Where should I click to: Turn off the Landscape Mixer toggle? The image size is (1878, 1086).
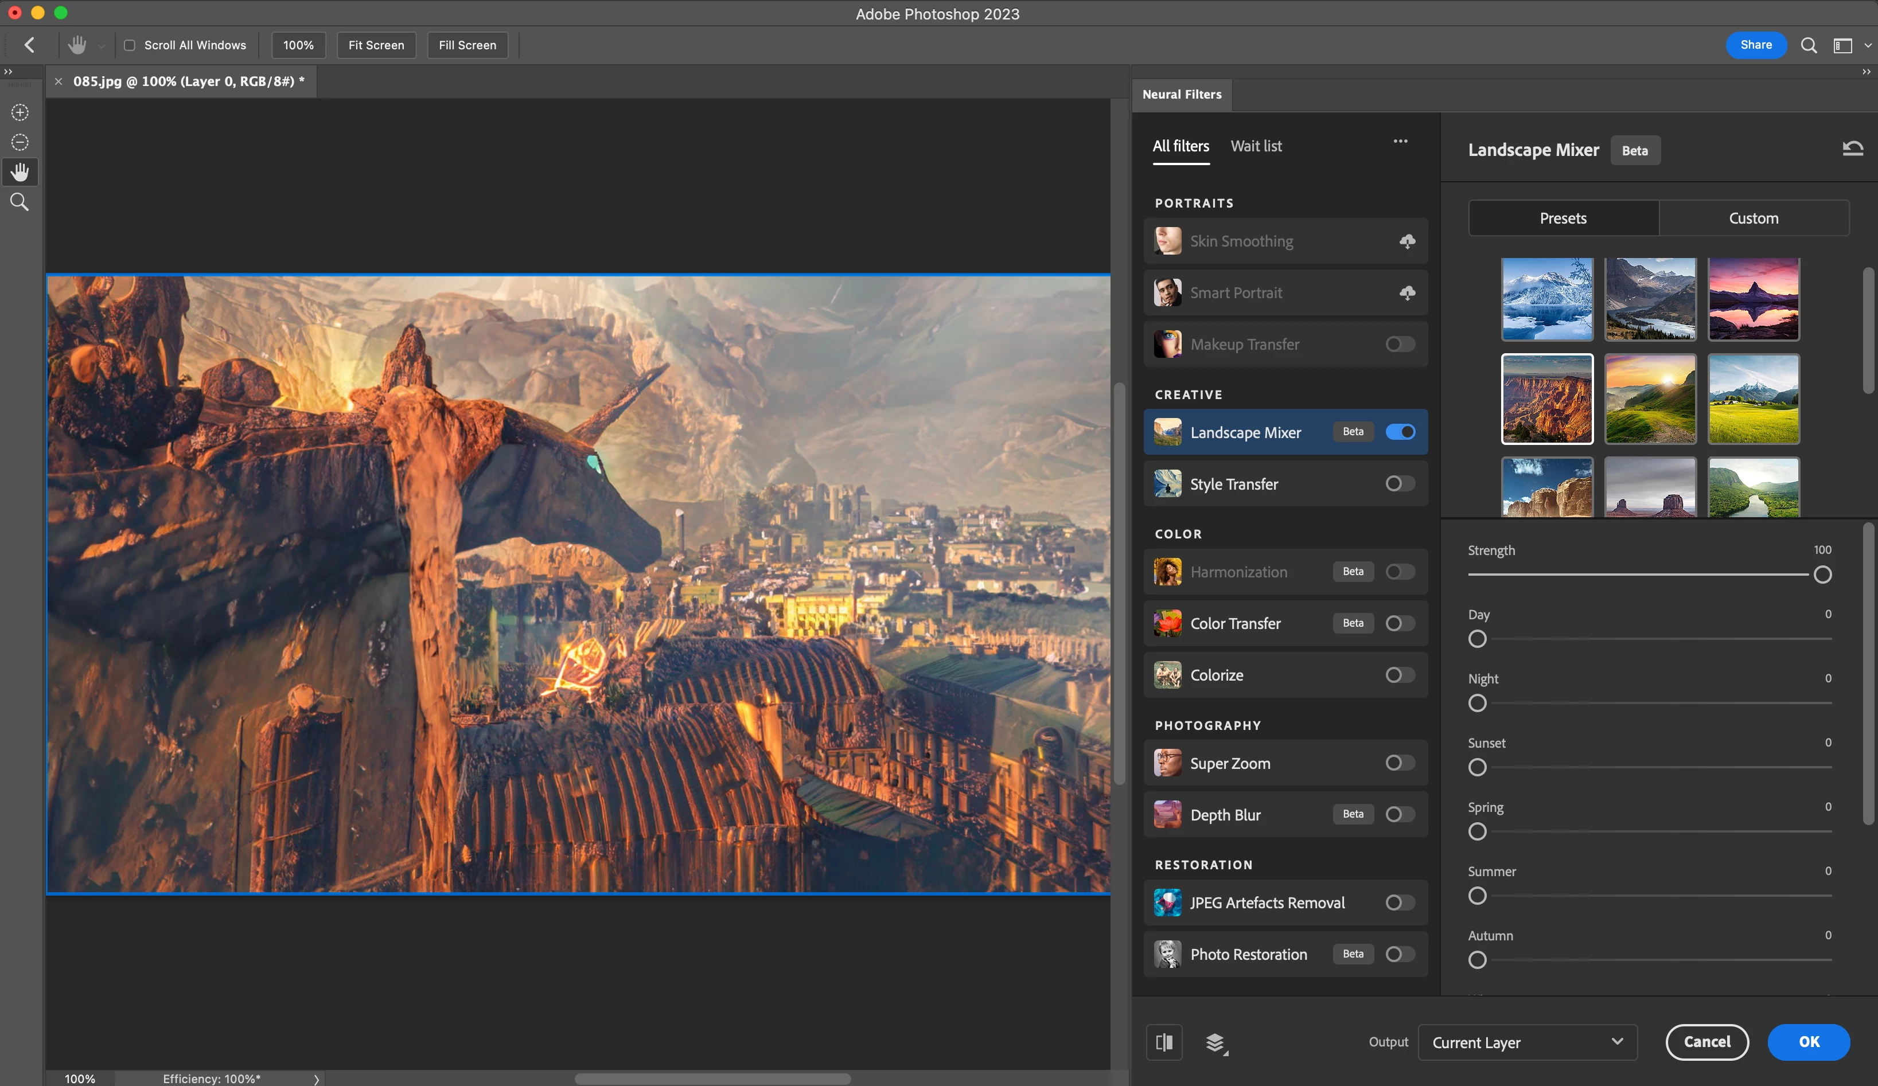point(1400,432)
